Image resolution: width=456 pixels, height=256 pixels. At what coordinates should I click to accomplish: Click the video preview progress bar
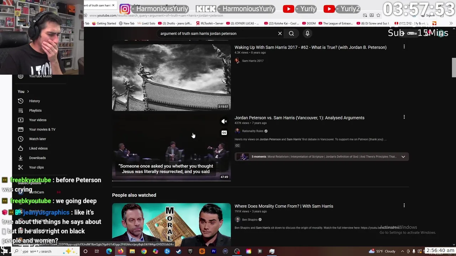171,181
